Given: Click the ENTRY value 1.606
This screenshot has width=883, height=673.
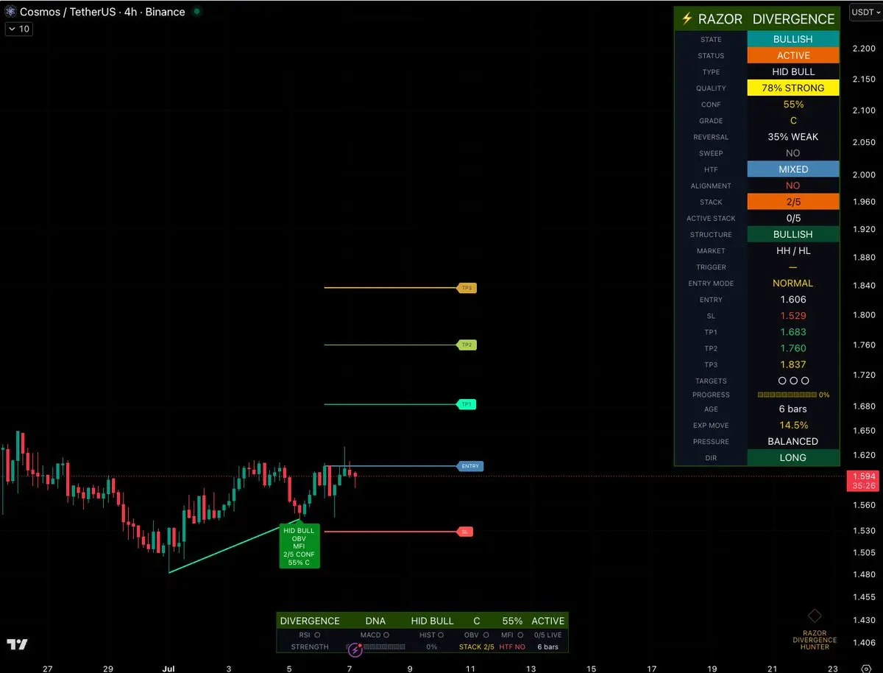Looking at the screenshot, I should pyautogui.click(x=793, y=300).
